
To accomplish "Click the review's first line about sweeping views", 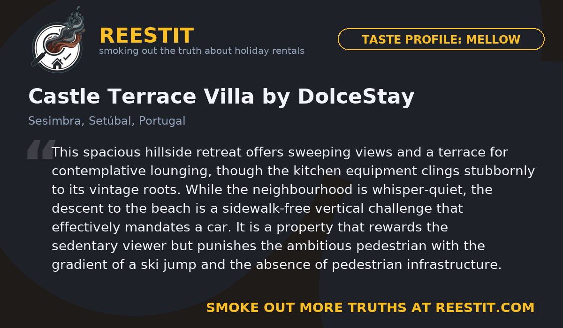I will click(279, 152).
